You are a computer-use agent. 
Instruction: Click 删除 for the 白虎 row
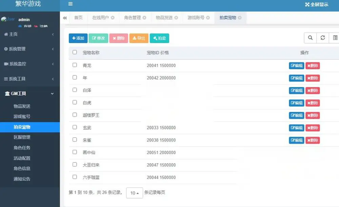pyautogui.click(x=313, y=103)
